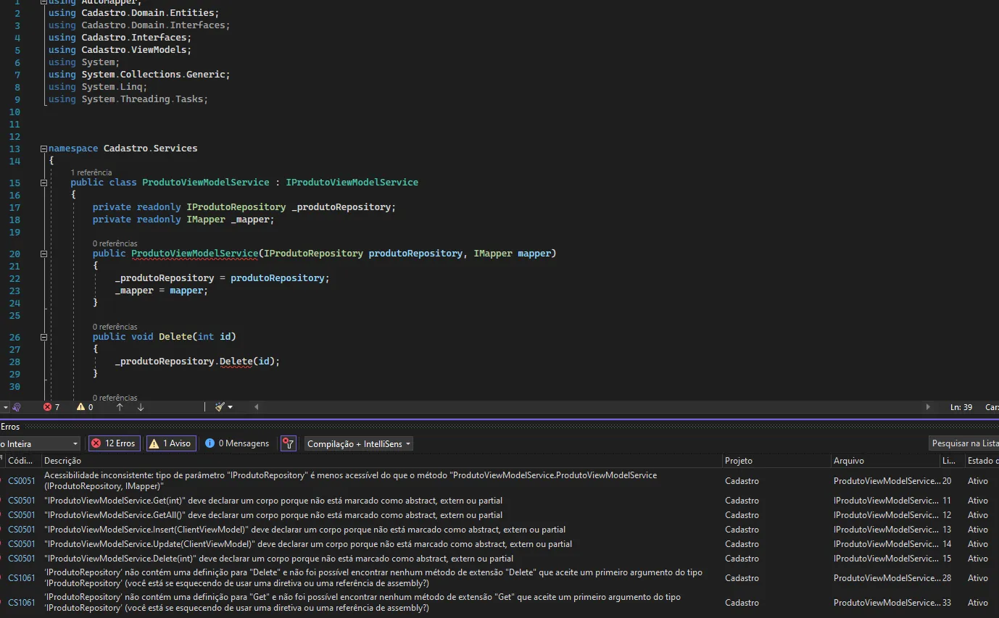Go to next issue with down arrow
Image resolution: width=999 pixels, height=618 pixels.
(141, 407)
